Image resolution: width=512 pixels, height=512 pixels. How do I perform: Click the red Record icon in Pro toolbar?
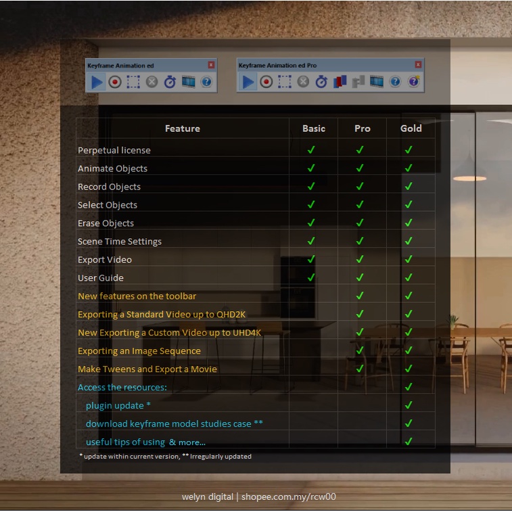pos(266,82)
